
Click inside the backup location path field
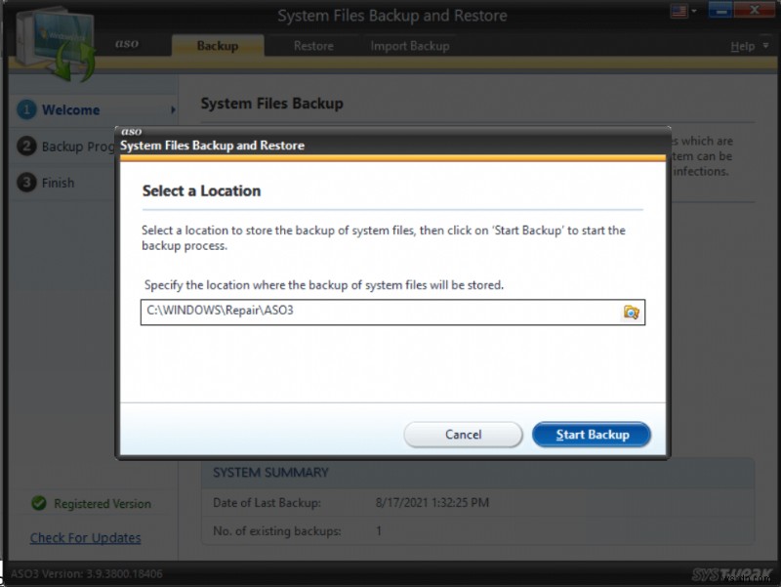click(381, 313)
